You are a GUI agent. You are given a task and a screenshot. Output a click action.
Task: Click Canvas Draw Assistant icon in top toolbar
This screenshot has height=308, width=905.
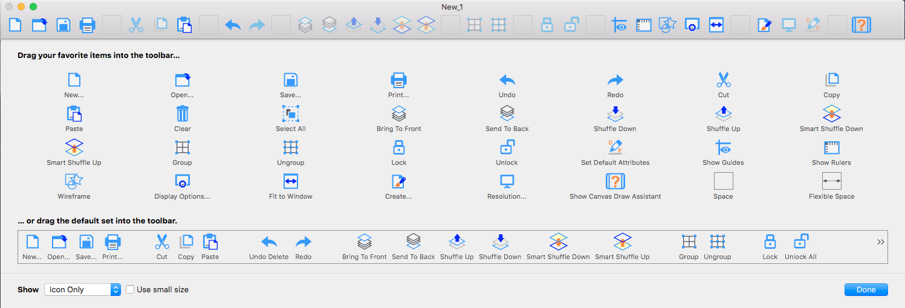pyautogui.click(x=861, y=25)
